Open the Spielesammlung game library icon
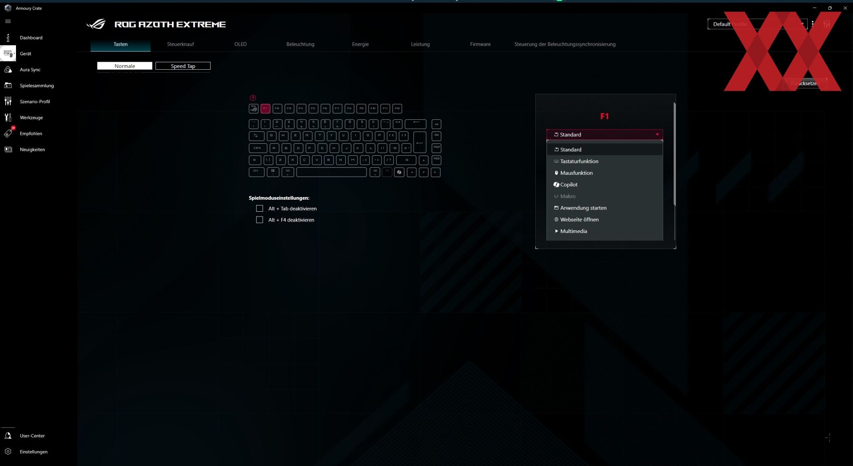853x466 pixels. 8,86
